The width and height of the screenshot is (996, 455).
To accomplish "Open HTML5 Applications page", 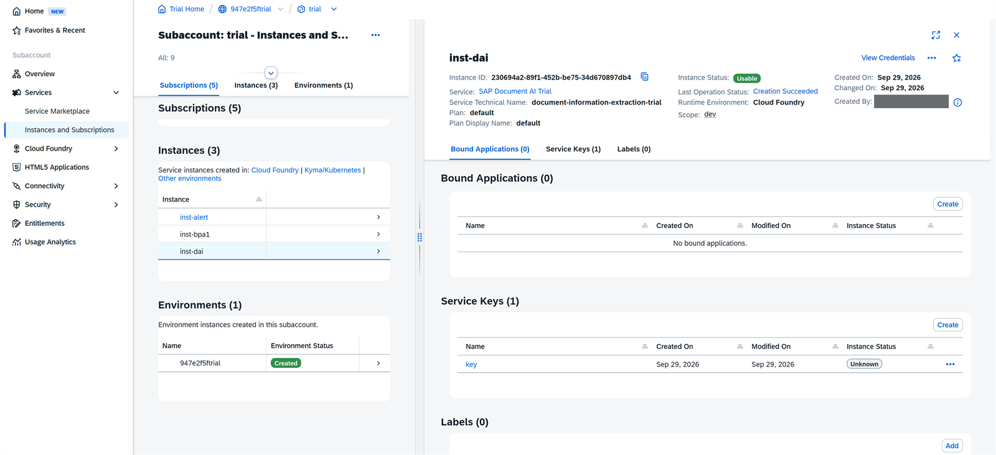I will [57, 167].
